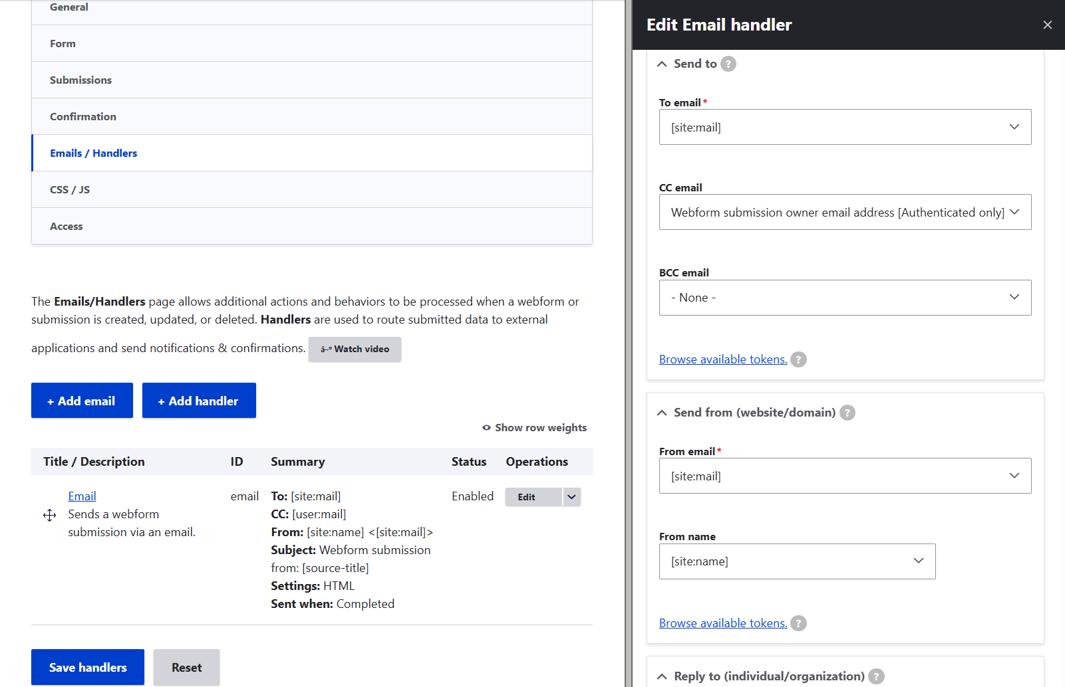Open the General settings tab
The height and width of the screenshot is (687, 1065).
pyautogui.click(x=312, y=9)
